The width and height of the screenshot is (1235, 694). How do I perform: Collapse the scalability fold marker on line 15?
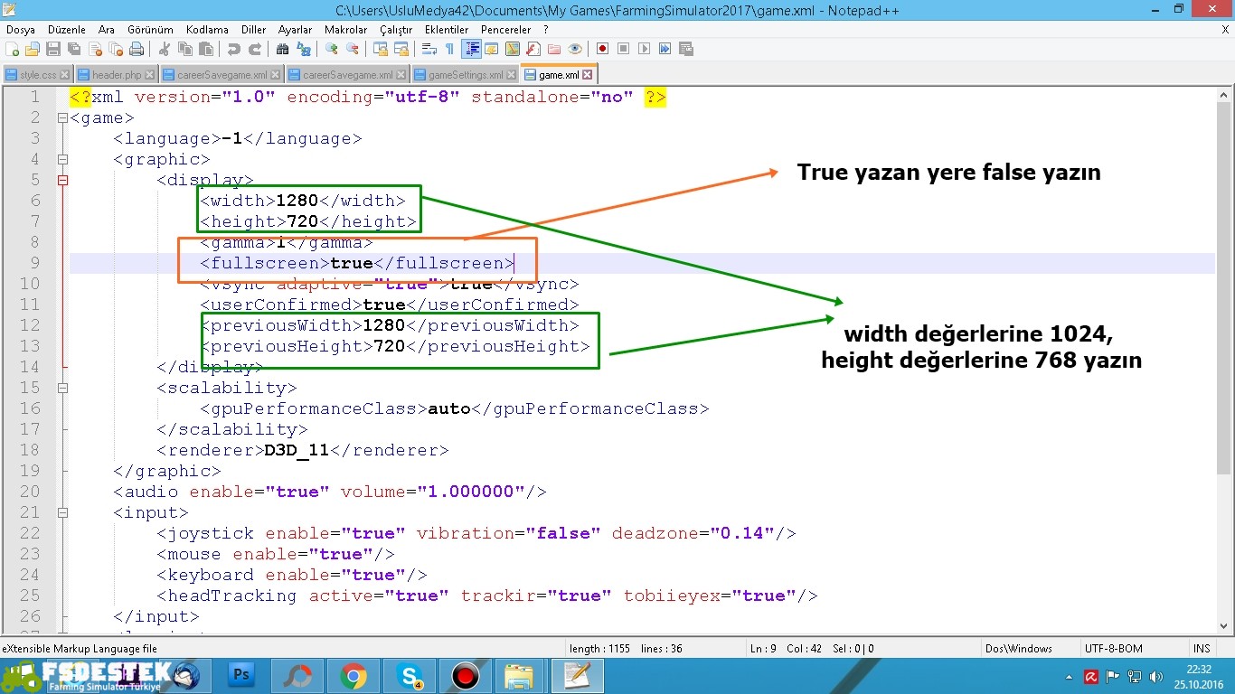coord(62,388)
